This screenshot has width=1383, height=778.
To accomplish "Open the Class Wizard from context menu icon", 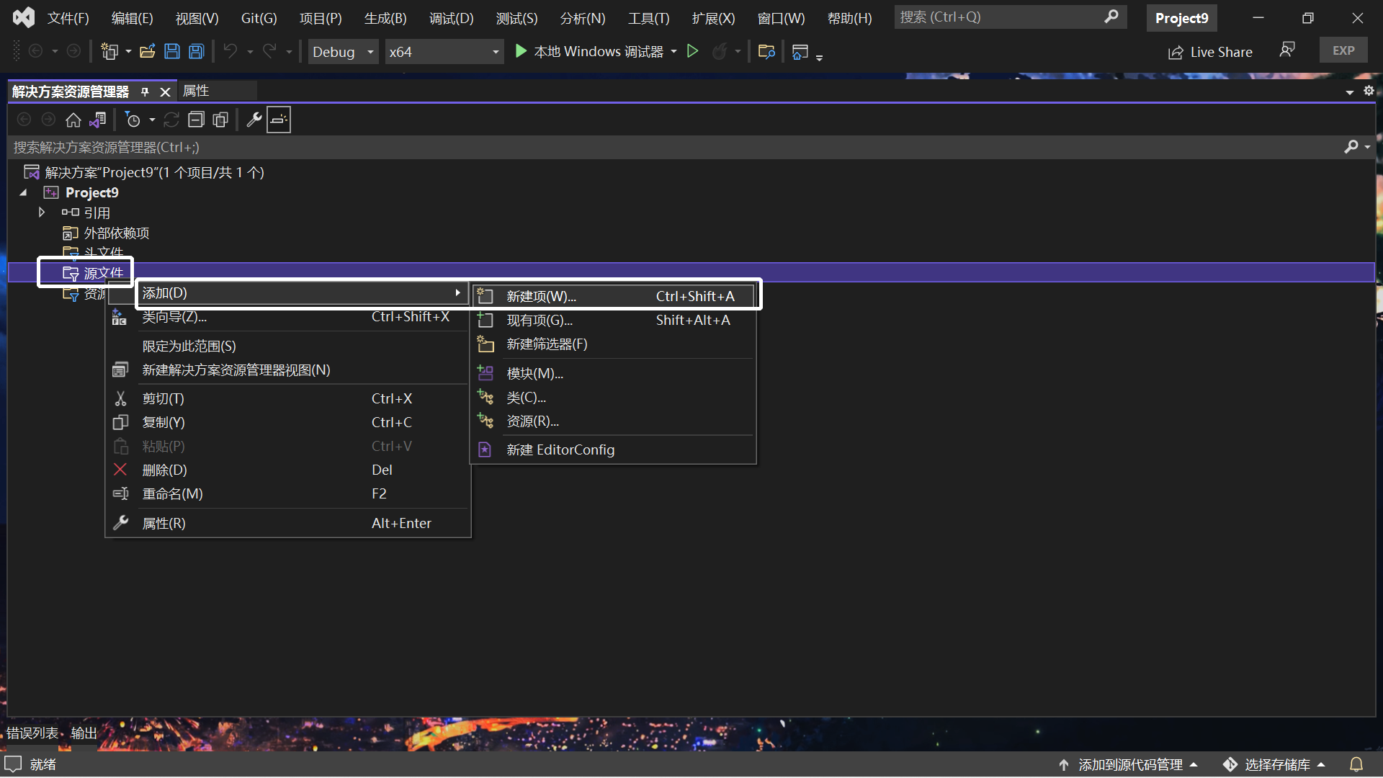I will click(120, 317).
